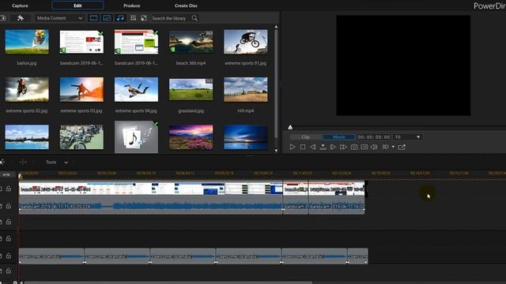Open the Fit zoom dropdown
Image resolution: width=506 pixels, height=284 pixels.
coord(408,136)
